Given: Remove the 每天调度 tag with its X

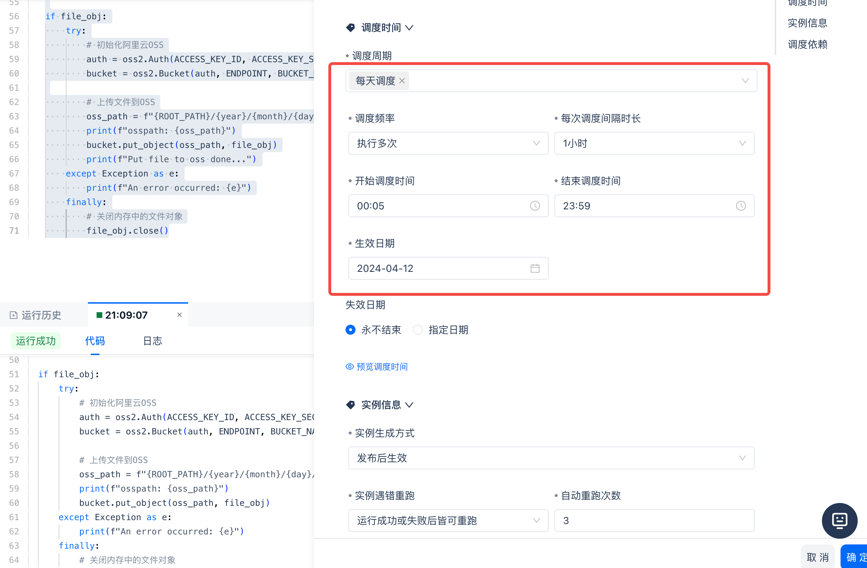Looking at the screenshot, I should [x=402, y=81].
